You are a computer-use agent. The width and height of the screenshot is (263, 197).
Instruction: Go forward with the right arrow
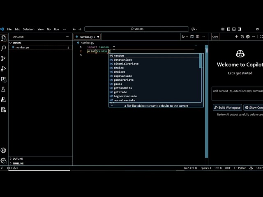(x=80, y=29)
